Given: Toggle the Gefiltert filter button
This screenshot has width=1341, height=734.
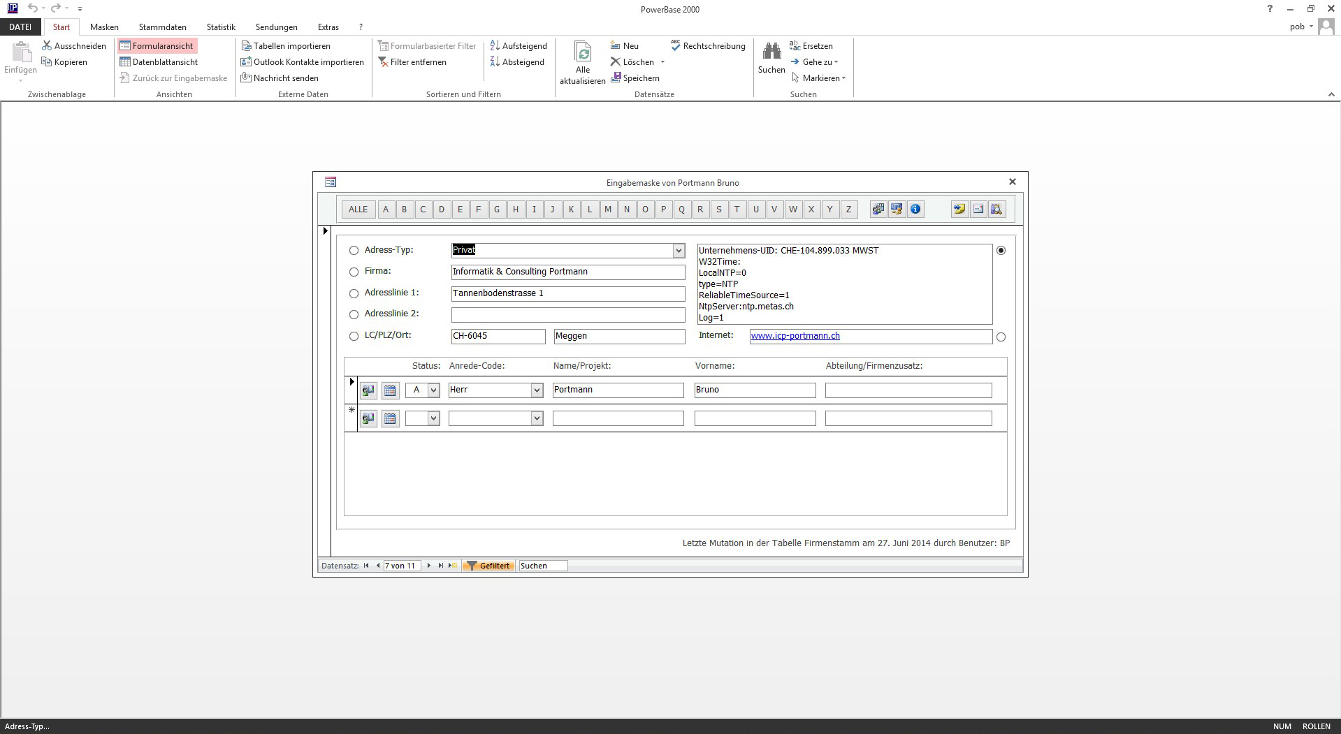Looking at the screenshot, I should [x=488, y=566].
